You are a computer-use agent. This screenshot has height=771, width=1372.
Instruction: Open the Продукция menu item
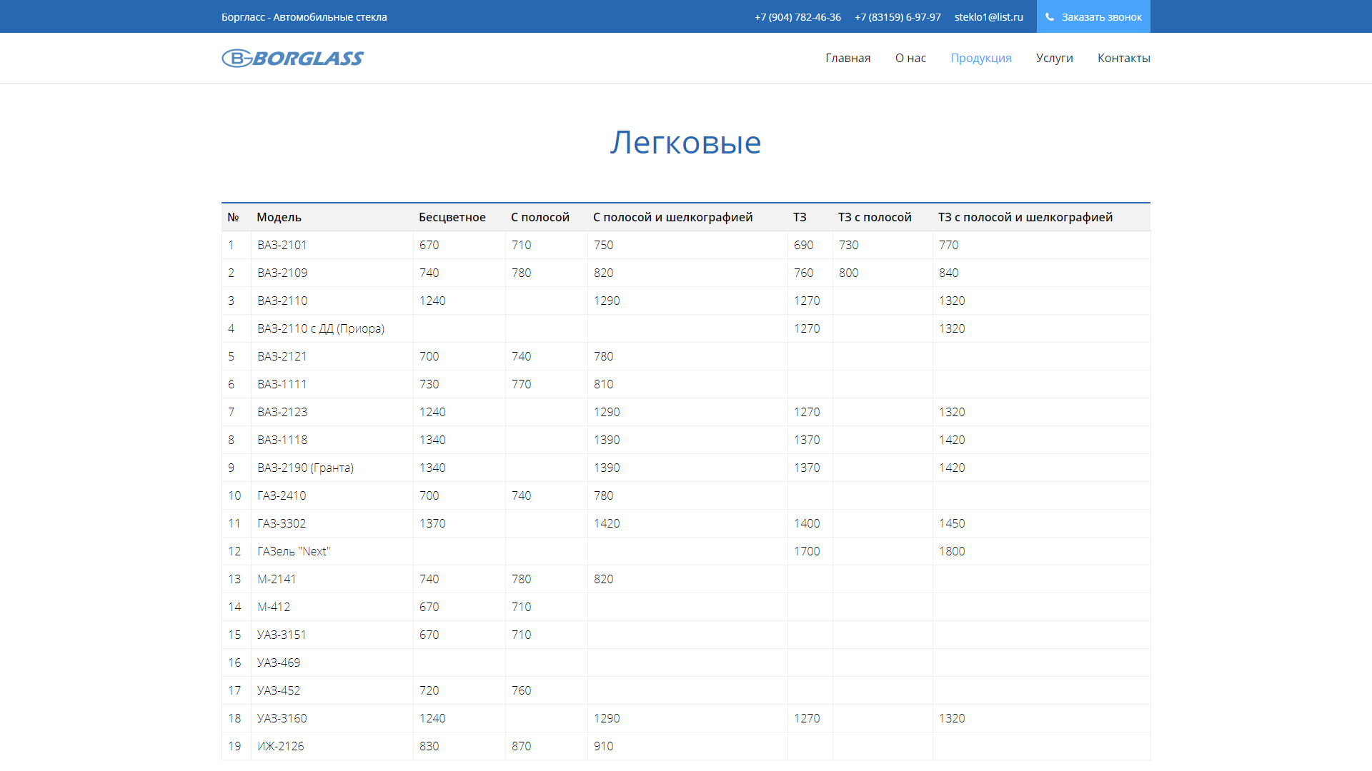pos(980,58)
